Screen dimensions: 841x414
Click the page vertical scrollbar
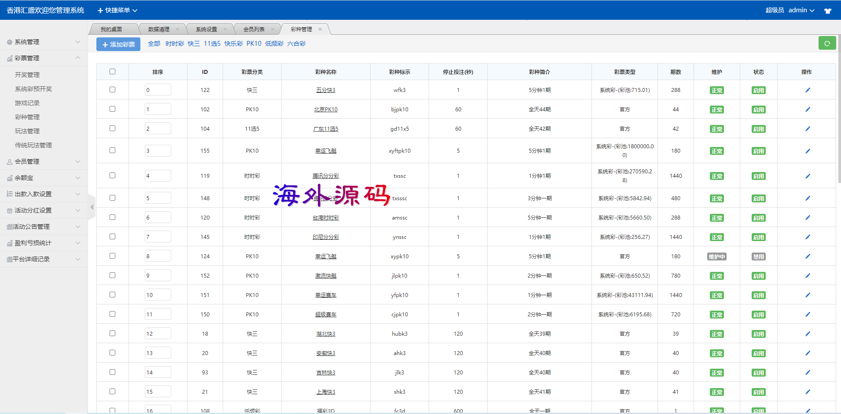(839, 109)
